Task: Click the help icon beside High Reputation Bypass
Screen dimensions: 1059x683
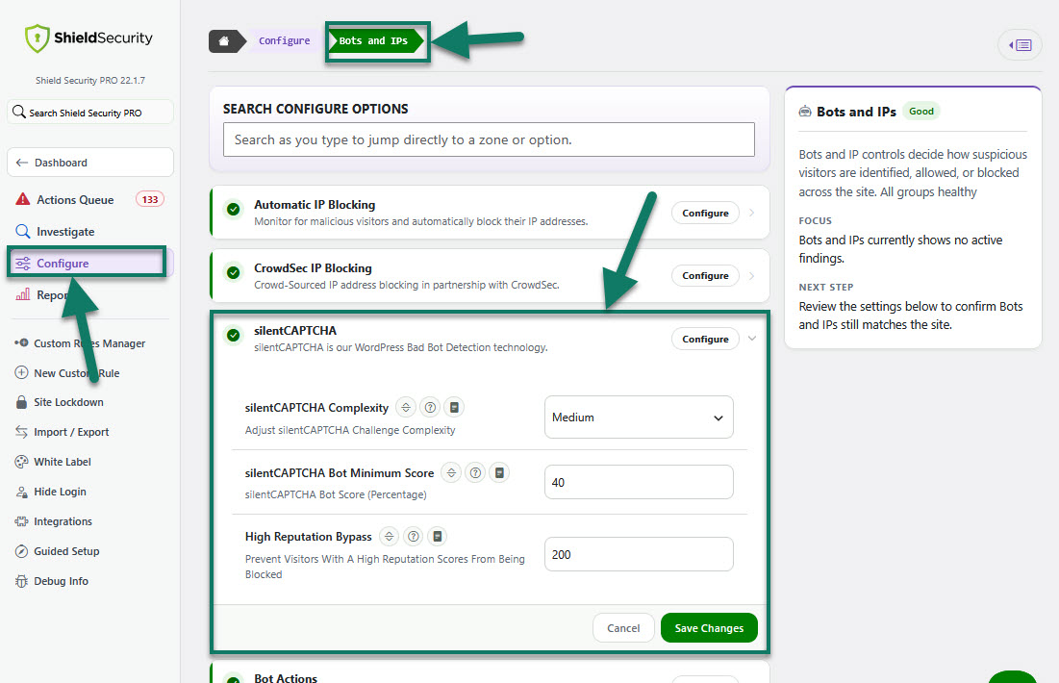Action: tap(414, 537)
